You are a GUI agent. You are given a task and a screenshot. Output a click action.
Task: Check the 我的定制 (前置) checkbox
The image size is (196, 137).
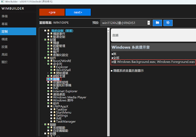point(45,31)
